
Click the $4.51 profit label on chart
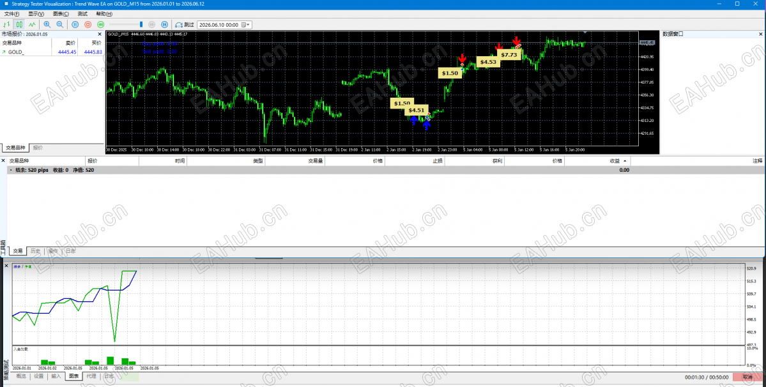point(417,110)
